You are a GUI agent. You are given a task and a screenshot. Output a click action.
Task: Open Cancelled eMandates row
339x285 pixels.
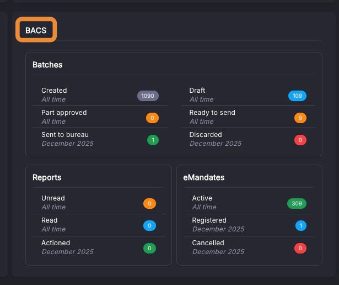tap(249, 247)
